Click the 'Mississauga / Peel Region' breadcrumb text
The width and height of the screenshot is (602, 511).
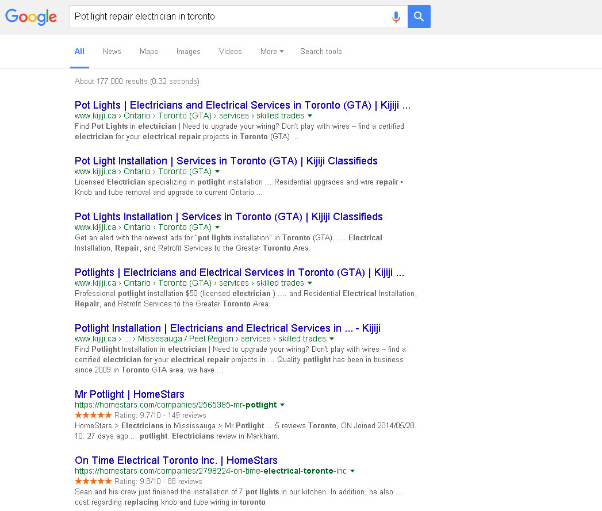tap(186, 339)
